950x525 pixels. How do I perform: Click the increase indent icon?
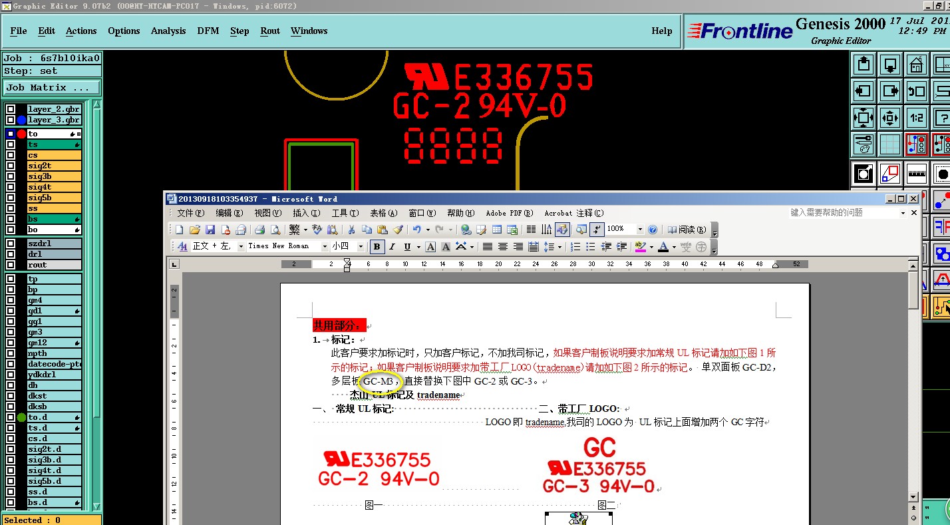pos(621,247)
